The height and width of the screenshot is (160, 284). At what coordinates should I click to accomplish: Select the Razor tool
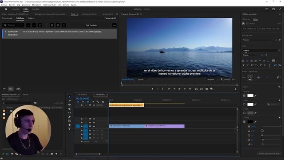pyautogui.click(x=70, y=109)
